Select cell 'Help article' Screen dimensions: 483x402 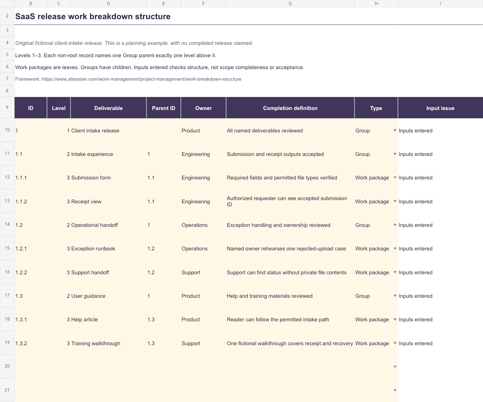109,320
